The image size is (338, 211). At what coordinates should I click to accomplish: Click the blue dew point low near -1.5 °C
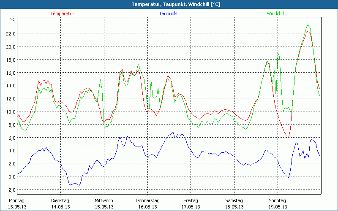(x=79, y=186)
